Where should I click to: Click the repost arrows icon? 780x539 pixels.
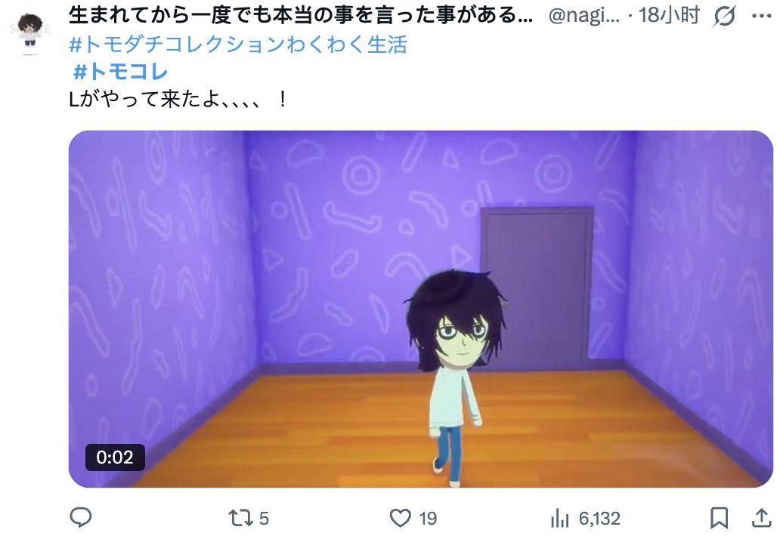coord(240,518)
